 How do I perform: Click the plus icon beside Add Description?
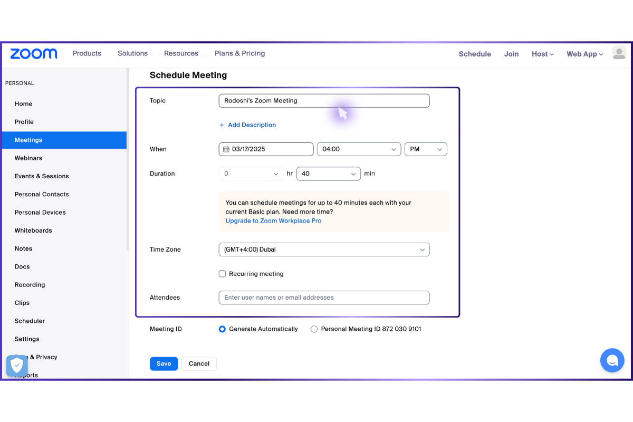tap(222, 125)
